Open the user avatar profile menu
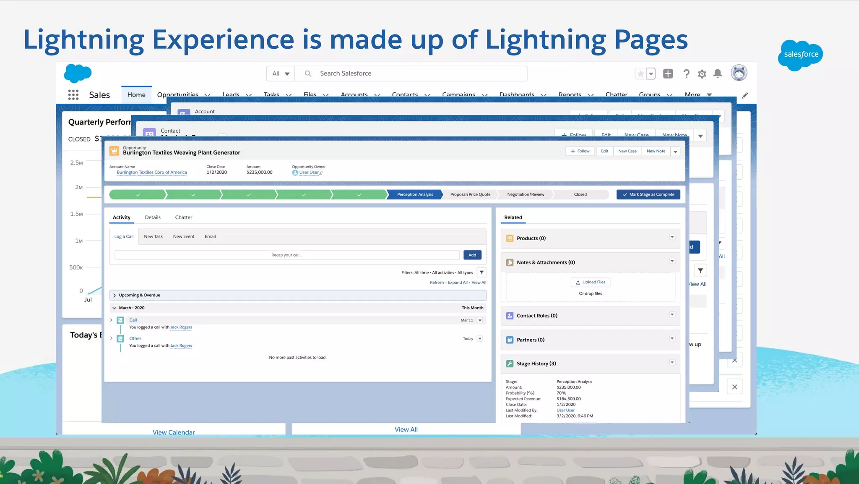This screenshot has height=484, width=859. coord(739,73)
